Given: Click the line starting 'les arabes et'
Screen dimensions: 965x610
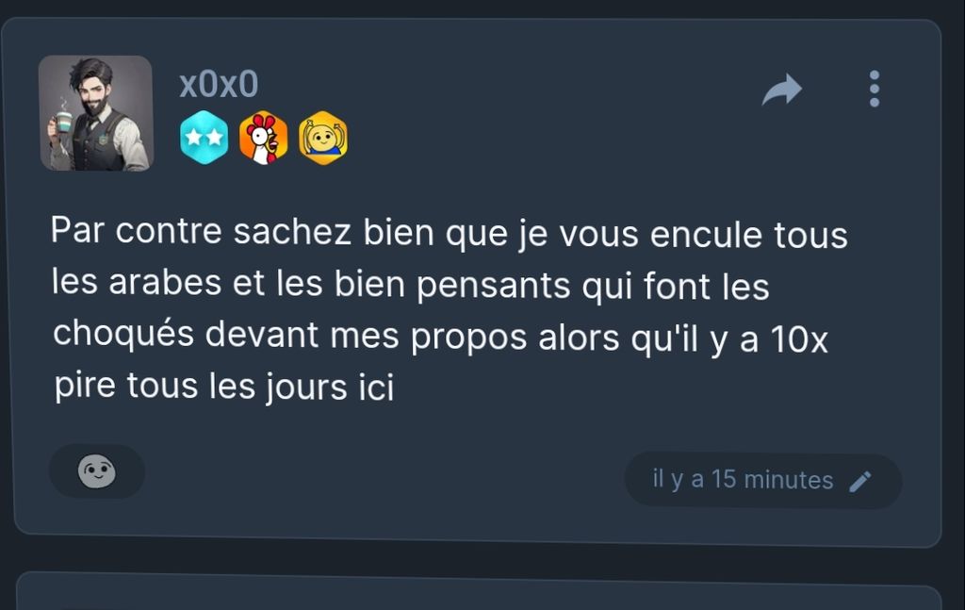Looking at the screenshot, I should 411,285.
